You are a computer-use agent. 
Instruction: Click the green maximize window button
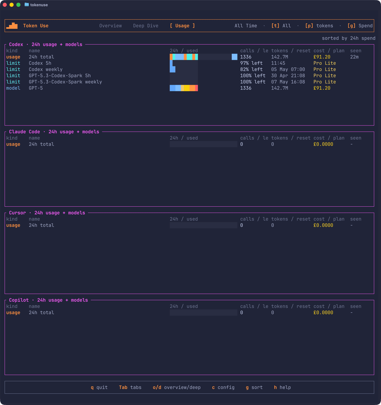[18, 5]
